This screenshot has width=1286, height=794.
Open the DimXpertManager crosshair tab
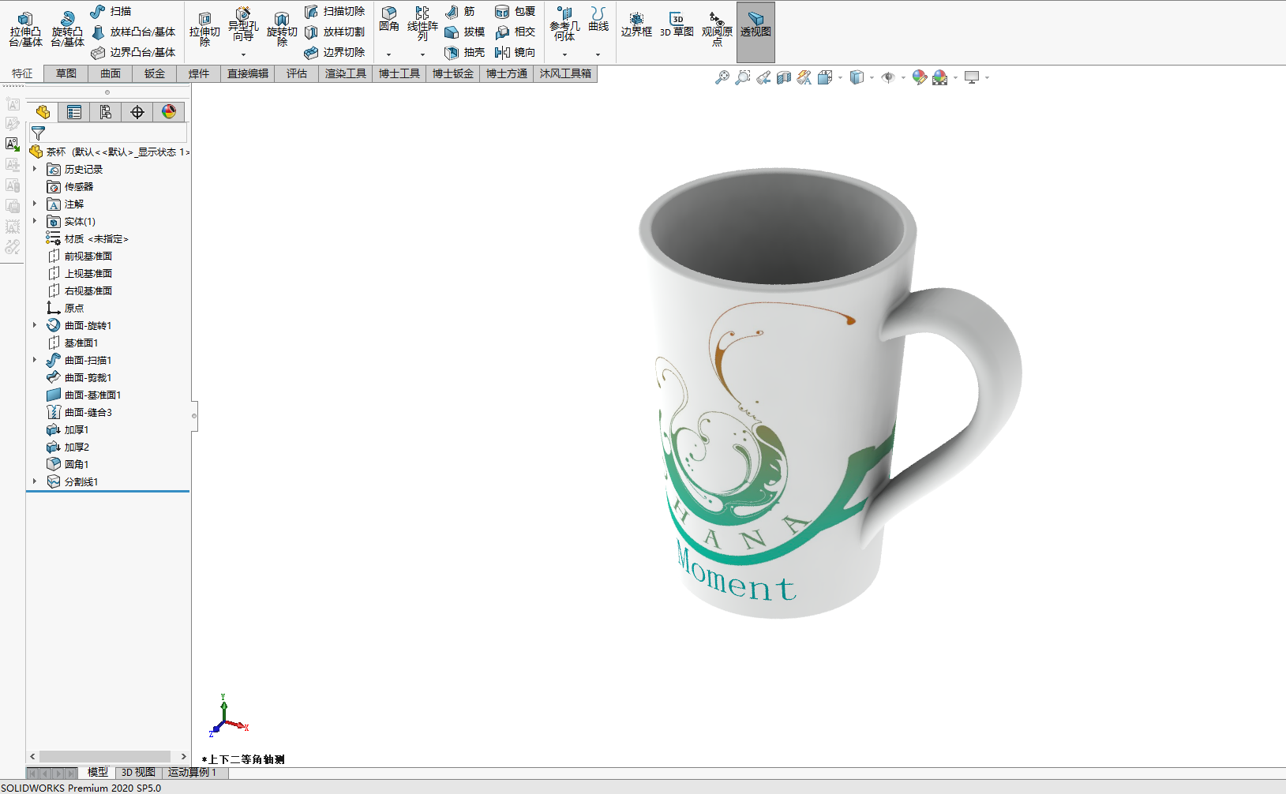(x=137, y=112)
